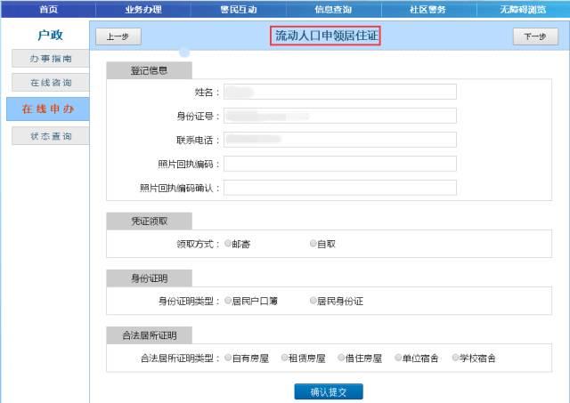The image size is (570, 403).
Task: Open 办事指南 in the sidebar
Action: pos(51,59)
